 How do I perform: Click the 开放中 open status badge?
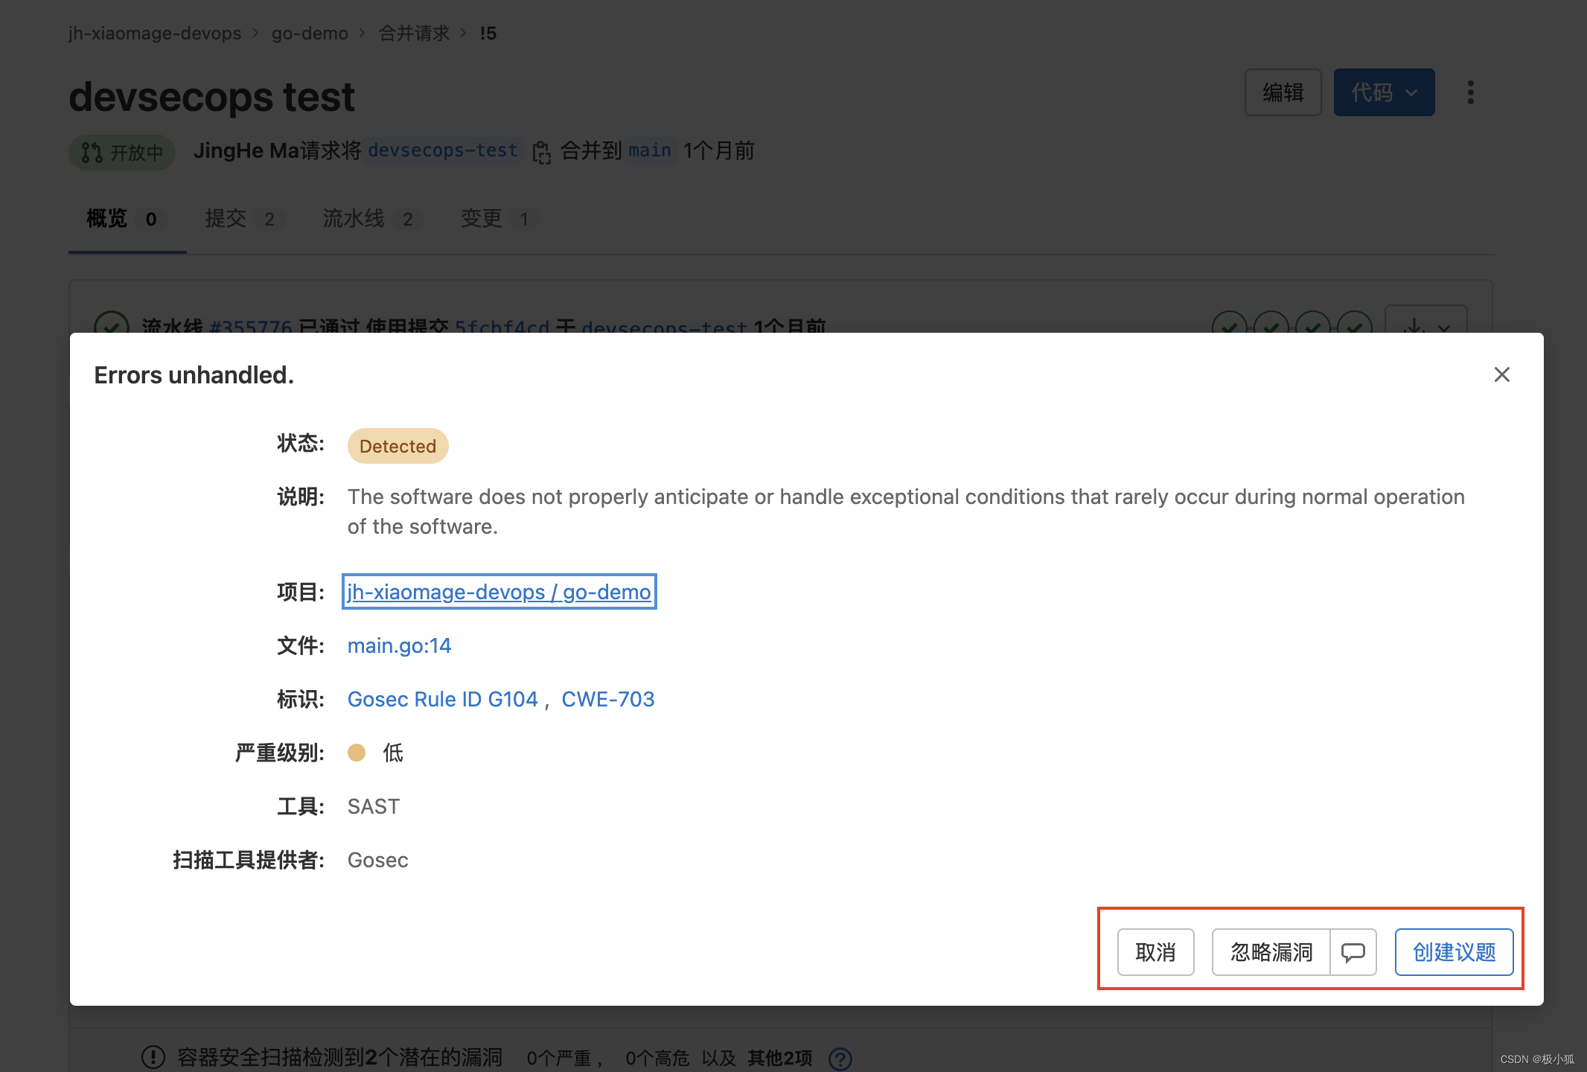pos(122,153)
